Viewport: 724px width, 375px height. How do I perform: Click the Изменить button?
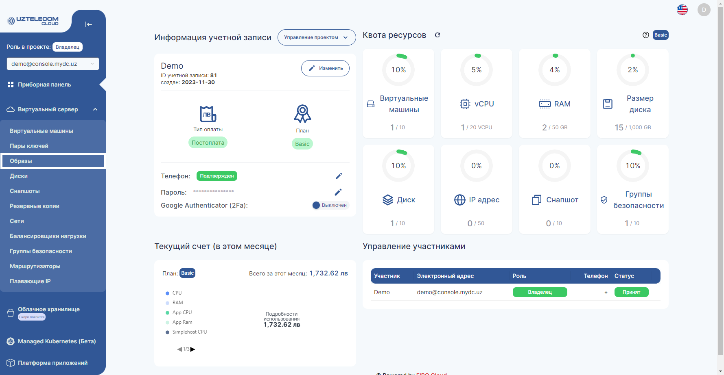pyautogui.click(x=325, y=68)
